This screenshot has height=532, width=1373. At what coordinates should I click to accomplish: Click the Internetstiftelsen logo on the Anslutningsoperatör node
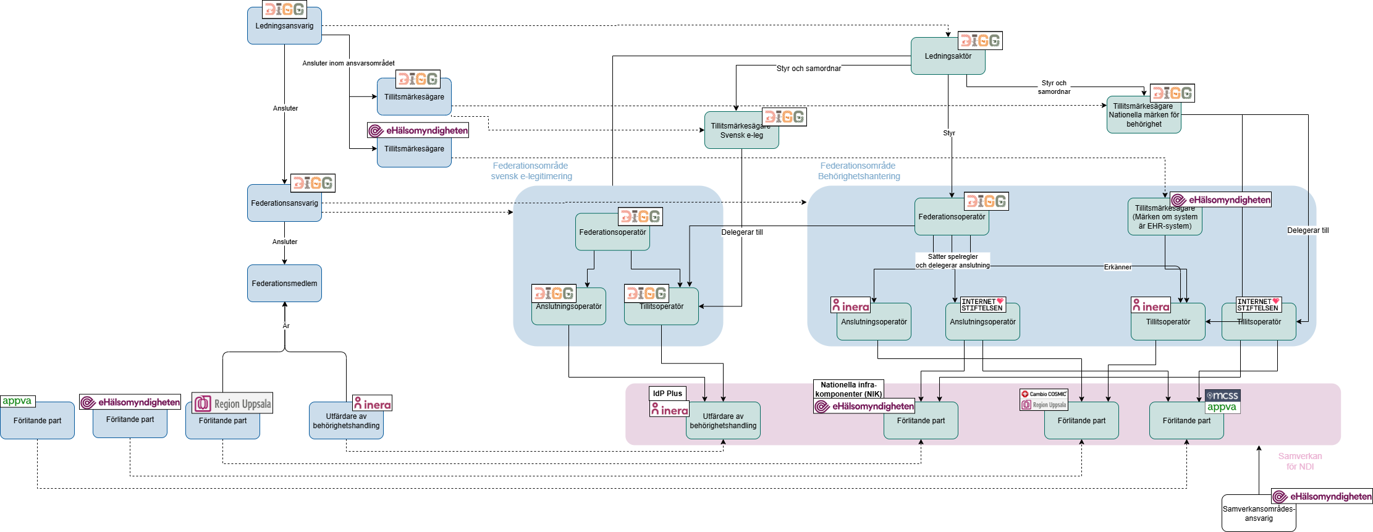tap(982, 305)
